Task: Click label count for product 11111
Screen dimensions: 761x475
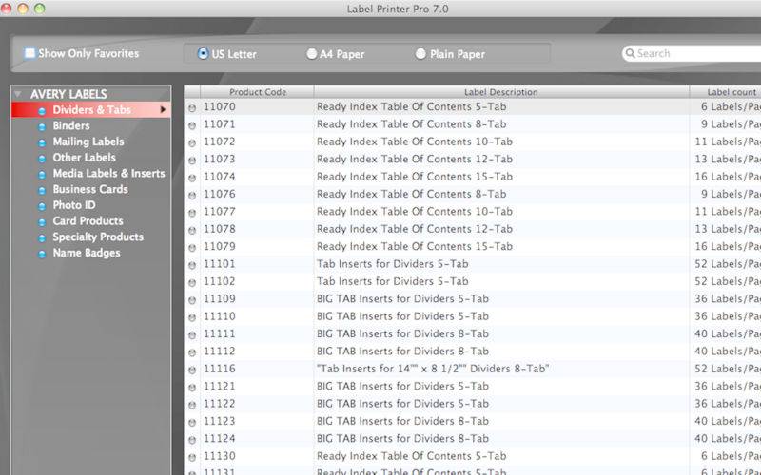Action: pos(728,333)
